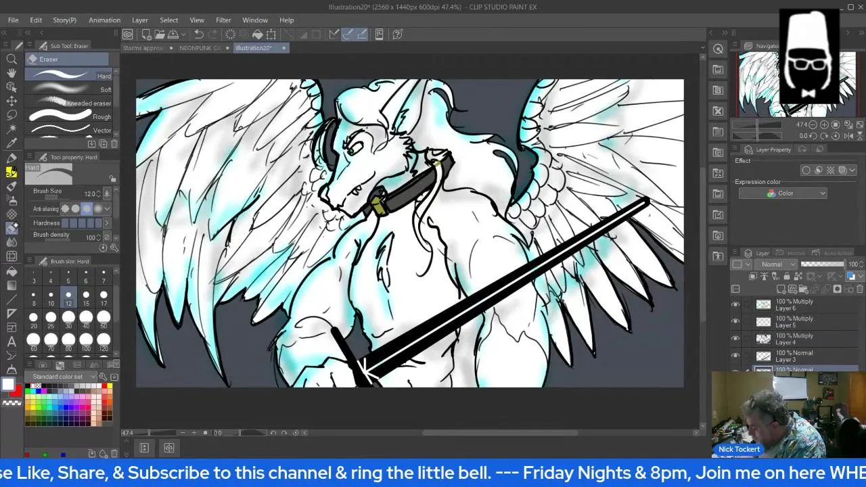Select the Zoom magnifier tool
The image size is (866, 487).
click(12, 59)
